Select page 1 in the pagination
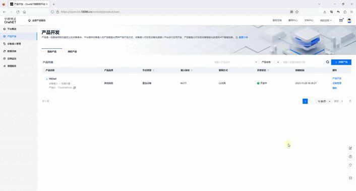Image resolution: width=356 pixels, height=191 pixels. point(305,101)
